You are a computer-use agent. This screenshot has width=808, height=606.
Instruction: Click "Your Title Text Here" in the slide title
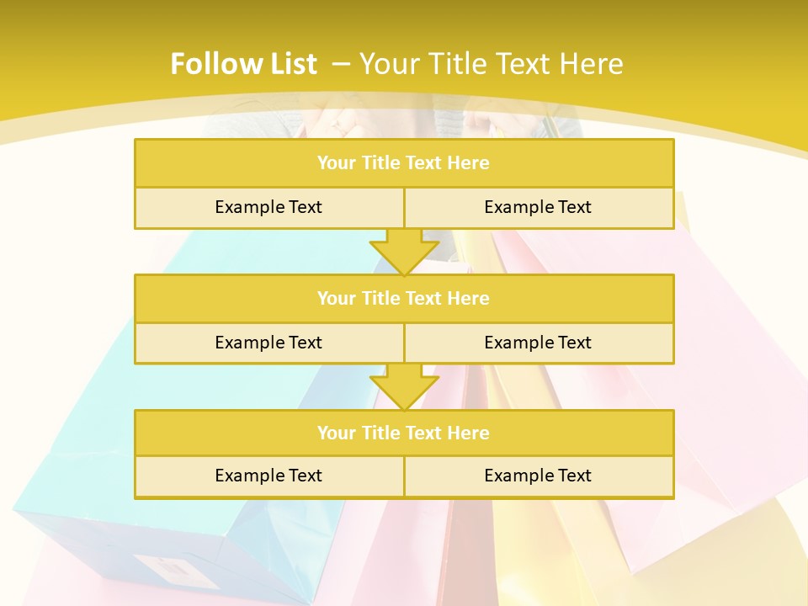coord(492,64)
